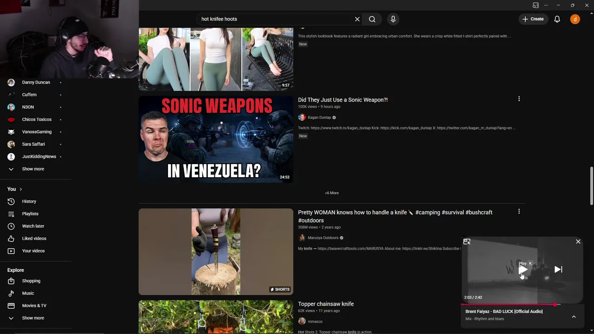Open options menu for Pretty WOMAN knife video

pos(519,212)
